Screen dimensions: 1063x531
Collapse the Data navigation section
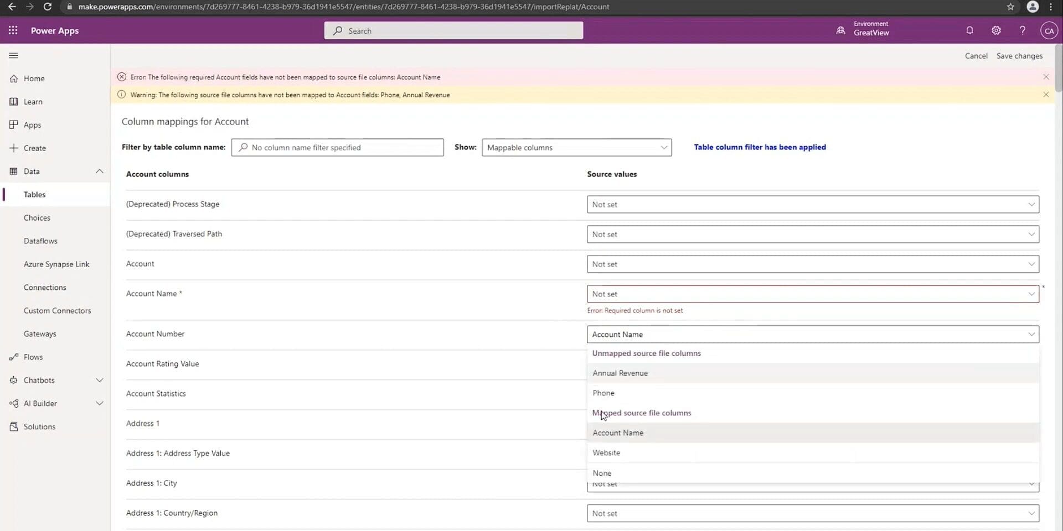[x=100, y=171]
